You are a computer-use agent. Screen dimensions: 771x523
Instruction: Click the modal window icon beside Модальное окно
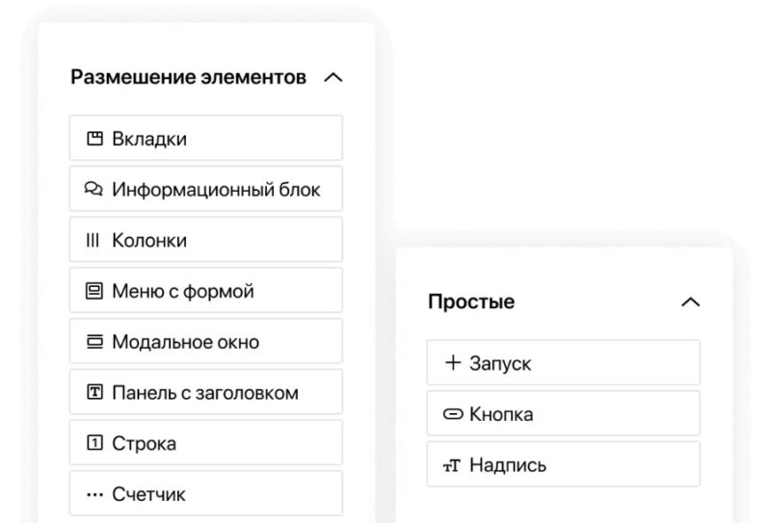pyautogui.click(x=93, y=342)
